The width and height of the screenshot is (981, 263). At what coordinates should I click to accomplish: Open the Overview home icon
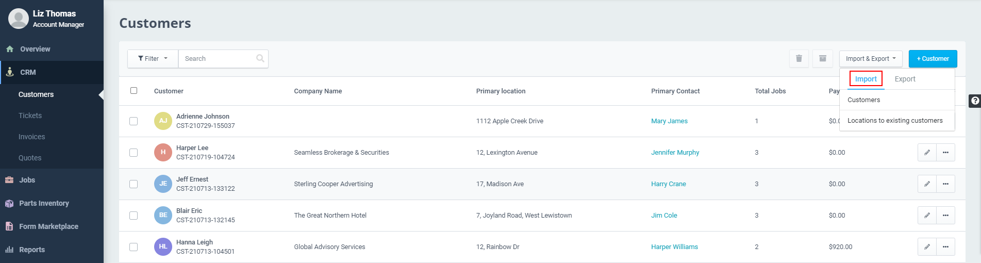pyautogui.click(x=10, y=49)
